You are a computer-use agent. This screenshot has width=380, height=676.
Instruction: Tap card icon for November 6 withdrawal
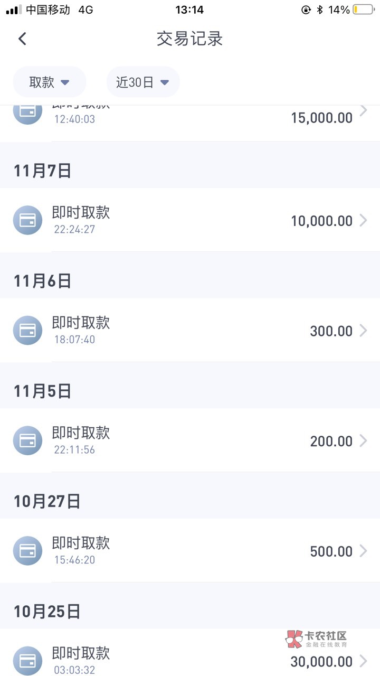coord(27,331)
